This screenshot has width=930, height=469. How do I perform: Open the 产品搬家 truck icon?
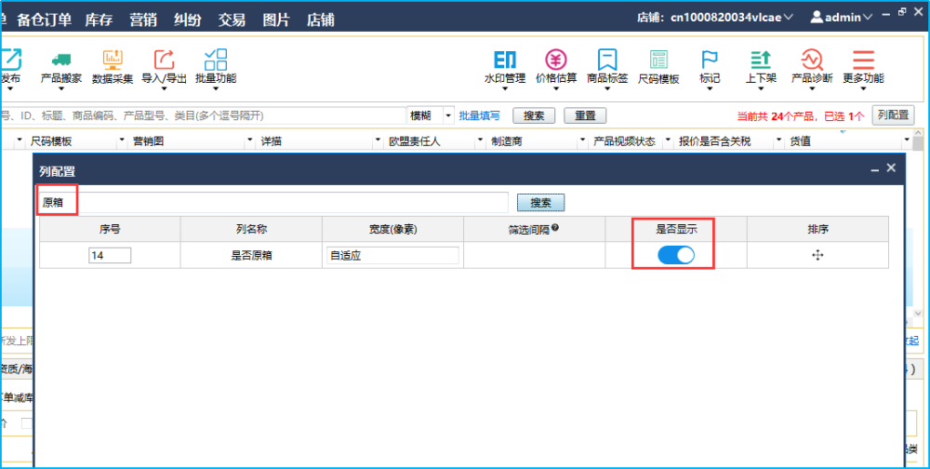(x=61, y=60)
